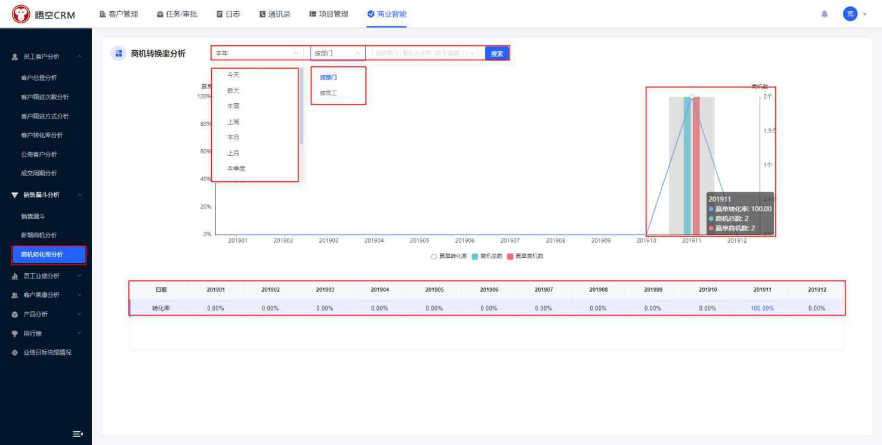Open the 通讯录 top menu
The image size is (882, 445).
[275, 14]
